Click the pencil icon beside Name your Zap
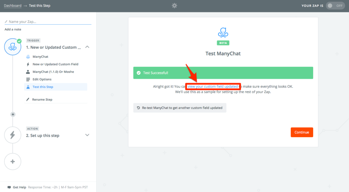 [x=6, y=21]
